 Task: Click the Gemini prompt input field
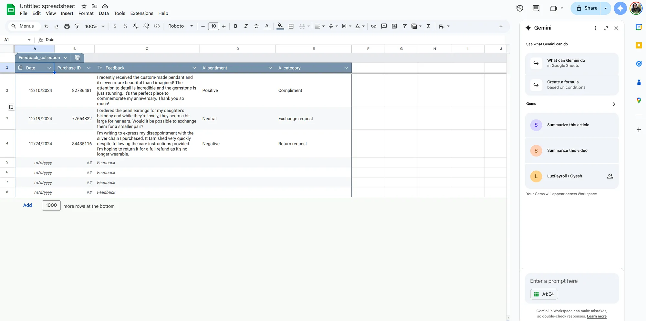click(x=572, y=281)
